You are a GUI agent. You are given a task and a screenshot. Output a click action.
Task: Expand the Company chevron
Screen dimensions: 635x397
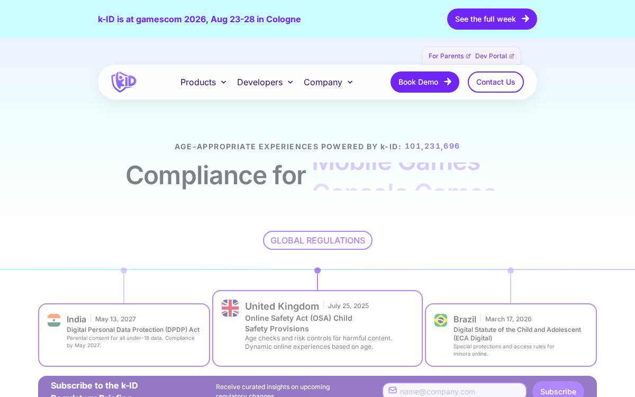[x=350, y=82]
